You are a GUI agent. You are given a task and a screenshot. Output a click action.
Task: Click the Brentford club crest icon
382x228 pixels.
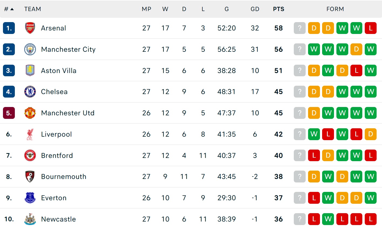tap(30, 156)
